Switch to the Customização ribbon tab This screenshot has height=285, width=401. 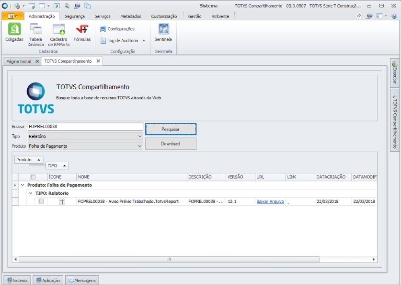click(x=164, y=16)
